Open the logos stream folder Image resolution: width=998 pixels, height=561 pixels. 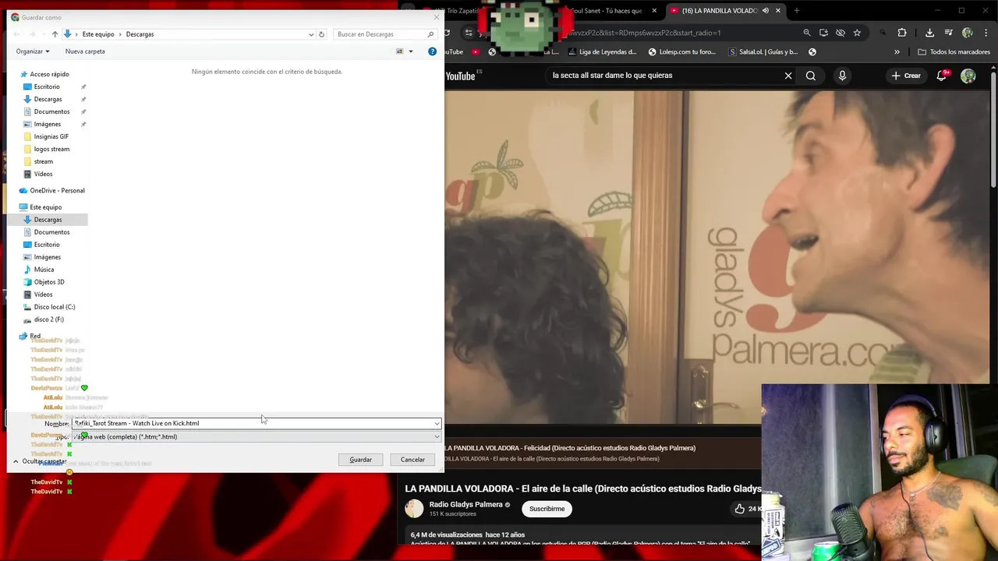tap(51, 149)
